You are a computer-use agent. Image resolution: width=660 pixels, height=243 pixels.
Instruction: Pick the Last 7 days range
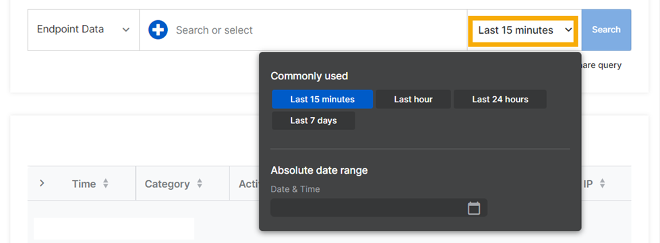tap(313, 120)
